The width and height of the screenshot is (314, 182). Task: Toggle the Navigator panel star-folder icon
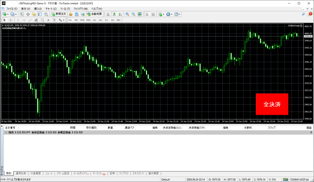pyautogui.click(x=34, y=14)
